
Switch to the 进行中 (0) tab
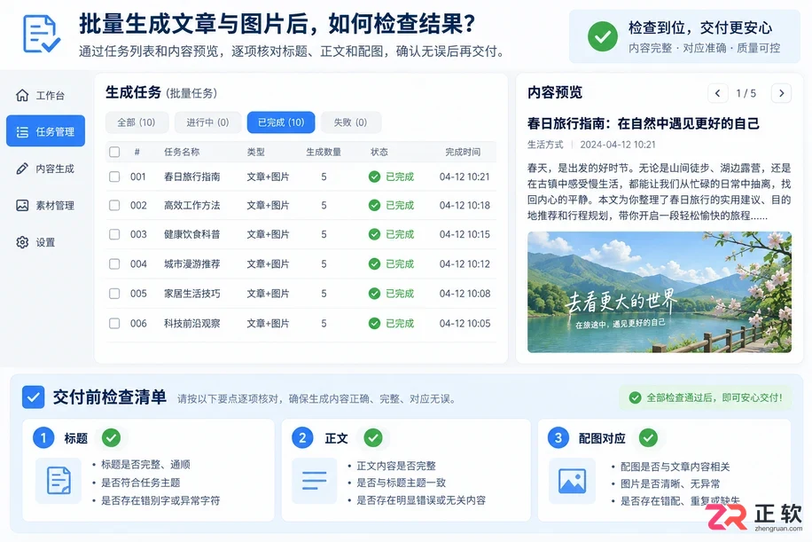coord(207,122)
